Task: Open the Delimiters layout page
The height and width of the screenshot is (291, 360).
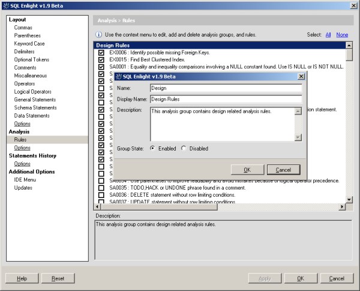Action: coord(25,52)
